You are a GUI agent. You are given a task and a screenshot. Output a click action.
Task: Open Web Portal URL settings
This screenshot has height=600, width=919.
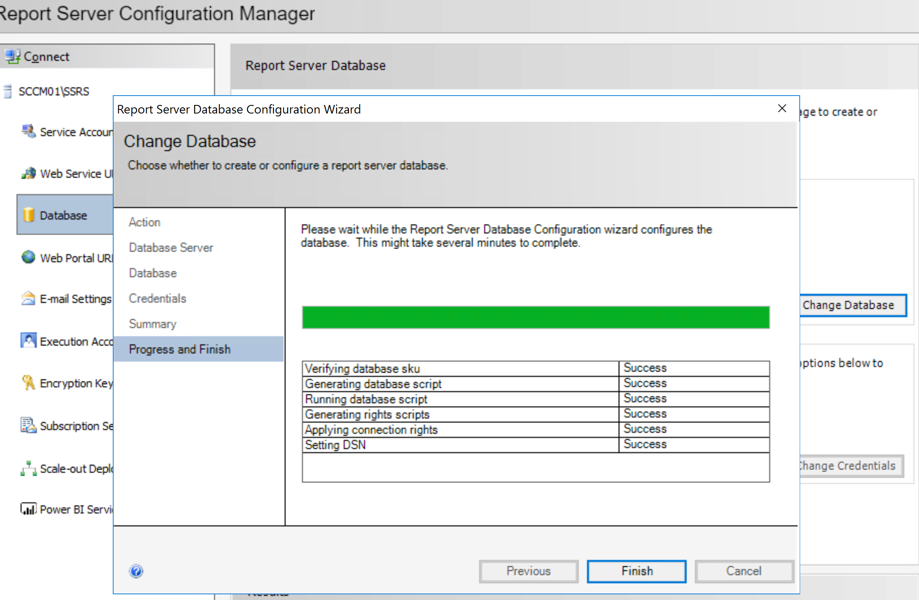(69, 257)
